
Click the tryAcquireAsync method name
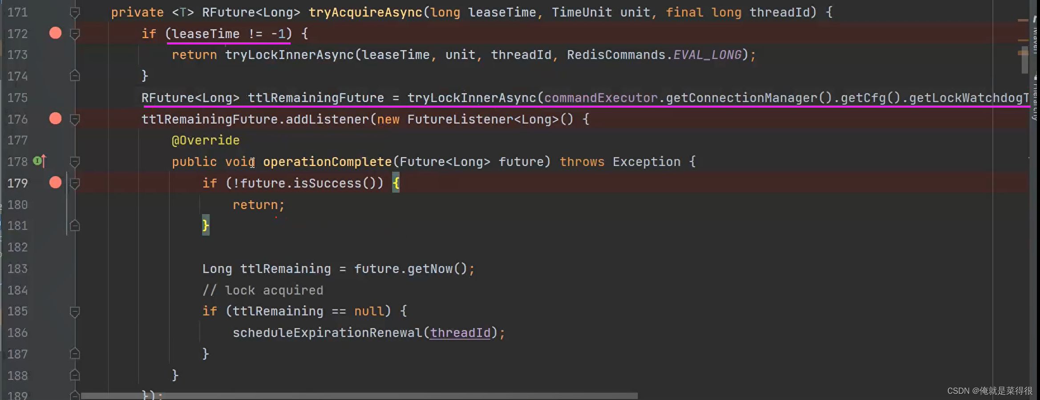(x=365, y=12)
